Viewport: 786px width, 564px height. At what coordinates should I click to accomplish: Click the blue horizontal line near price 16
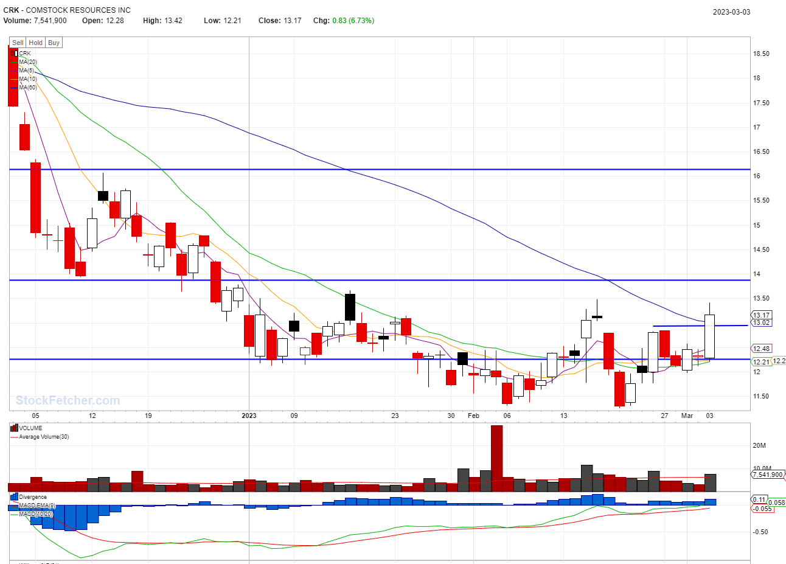380,169
